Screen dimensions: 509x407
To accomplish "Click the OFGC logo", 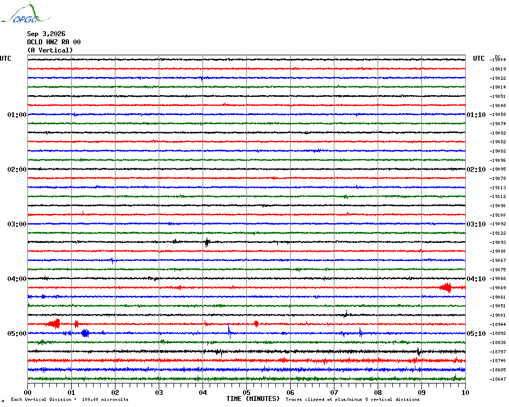I will pos(26,13).
